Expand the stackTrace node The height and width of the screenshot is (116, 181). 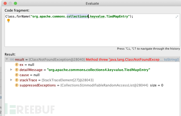tap(11, 80)
